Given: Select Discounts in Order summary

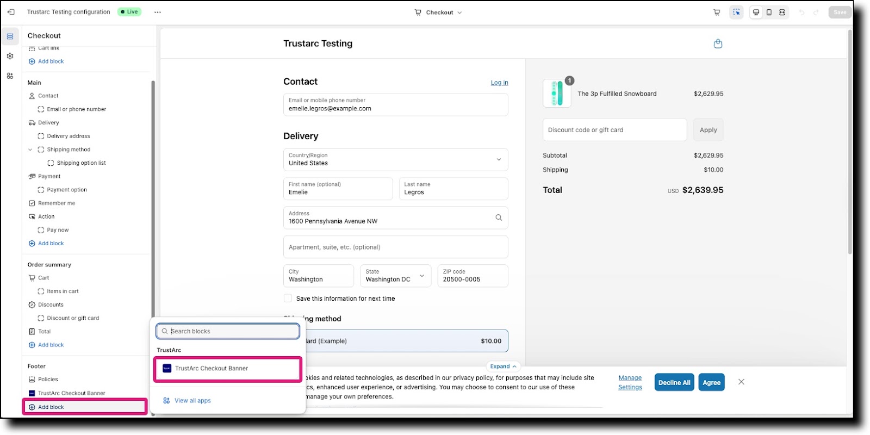Looking at the screenshot, I should point(51,304).
